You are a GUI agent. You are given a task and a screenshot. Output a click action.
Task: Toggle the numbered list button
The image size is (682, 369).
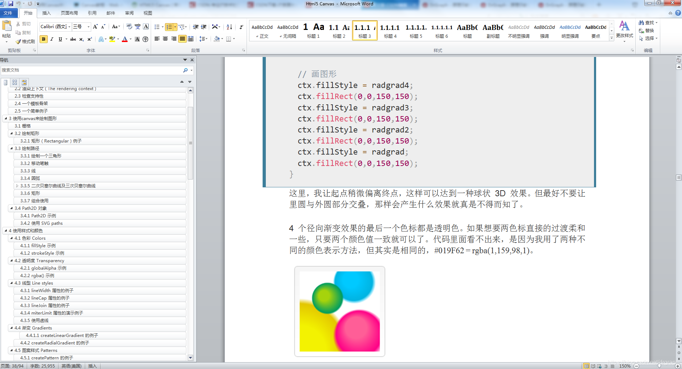click(169, 27)
